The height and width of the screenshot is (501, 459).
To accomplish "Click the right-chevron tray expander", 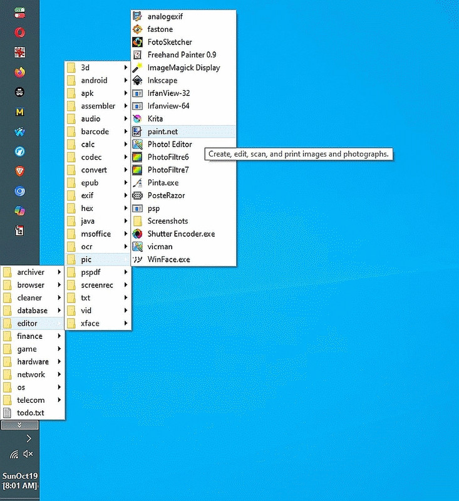I will point(29,438).
